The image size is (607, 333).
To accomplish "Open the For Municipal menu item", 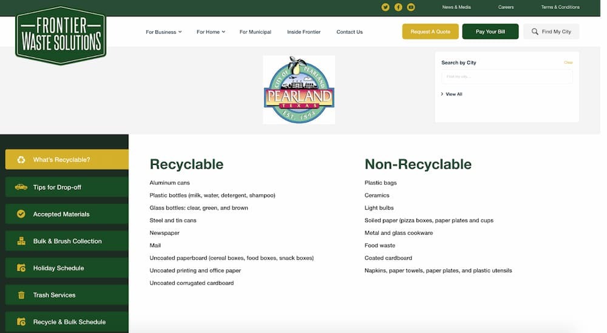I will (255, 32).
